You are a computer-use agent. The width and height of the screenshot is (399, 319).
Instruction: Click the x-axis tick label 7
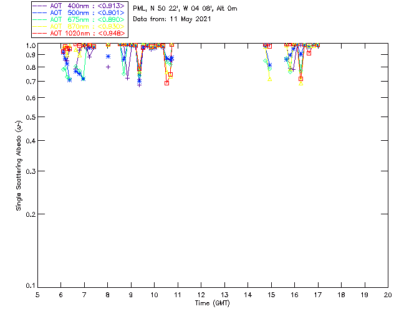(x=84, y=295)
